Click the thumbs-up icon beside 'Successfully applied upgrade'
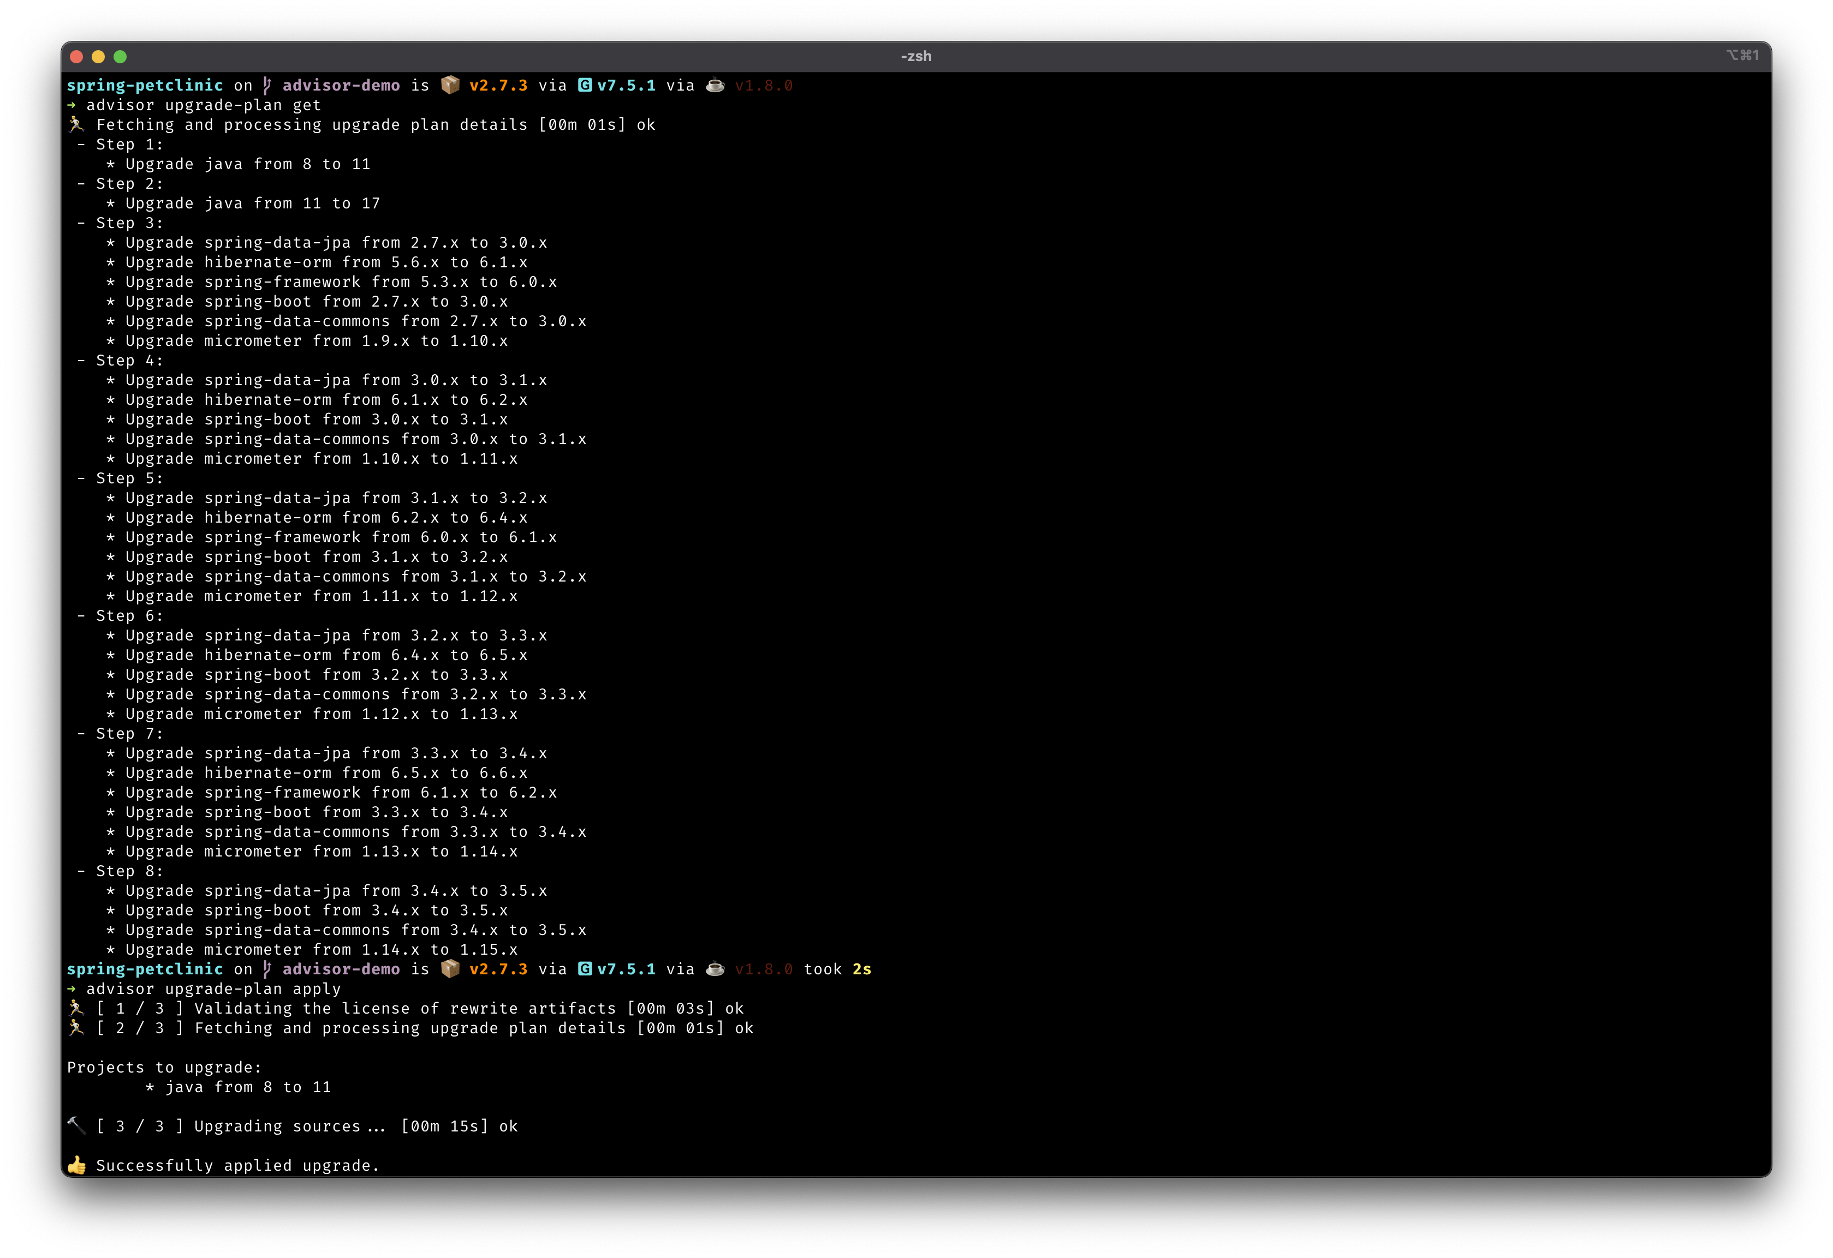The height and width of the screenshot is (1258, 1833). (76, 1165)
